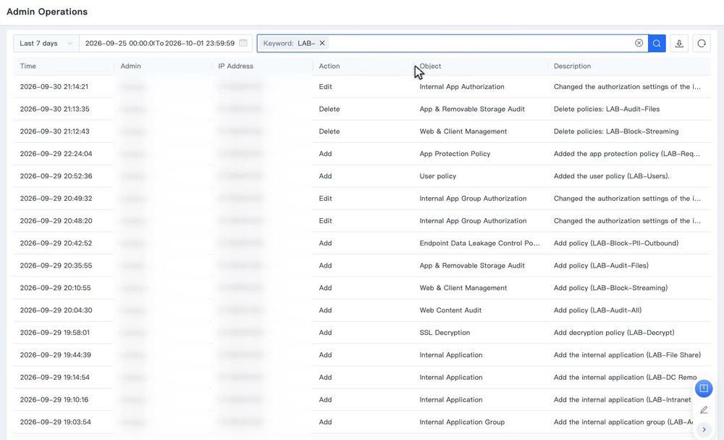Click the Object column header
The height and width of the screenshot is (440, 724).
[430, 66]
